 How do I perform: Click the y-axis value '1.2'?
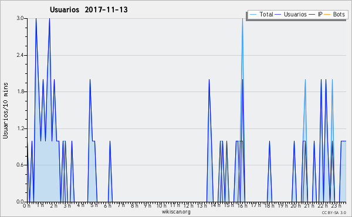[20, 128]
